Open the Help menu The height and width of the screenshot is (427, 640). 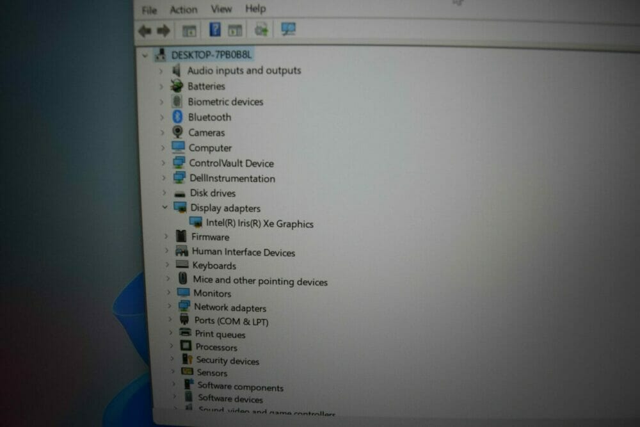[255, 8]
